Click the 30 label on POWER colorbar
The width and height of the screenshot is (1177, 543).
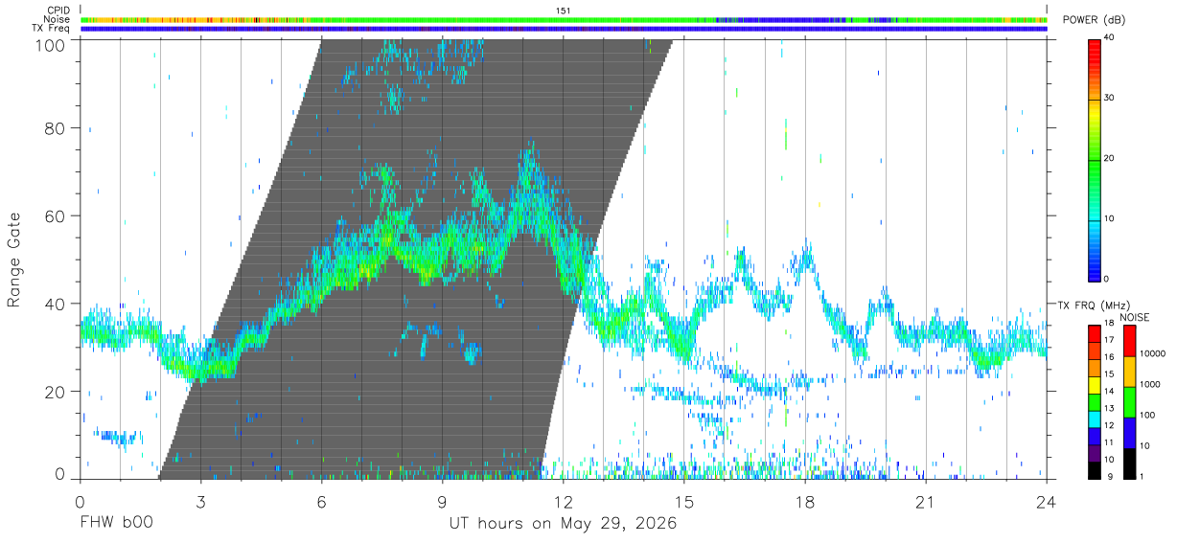coord(1111,98)
